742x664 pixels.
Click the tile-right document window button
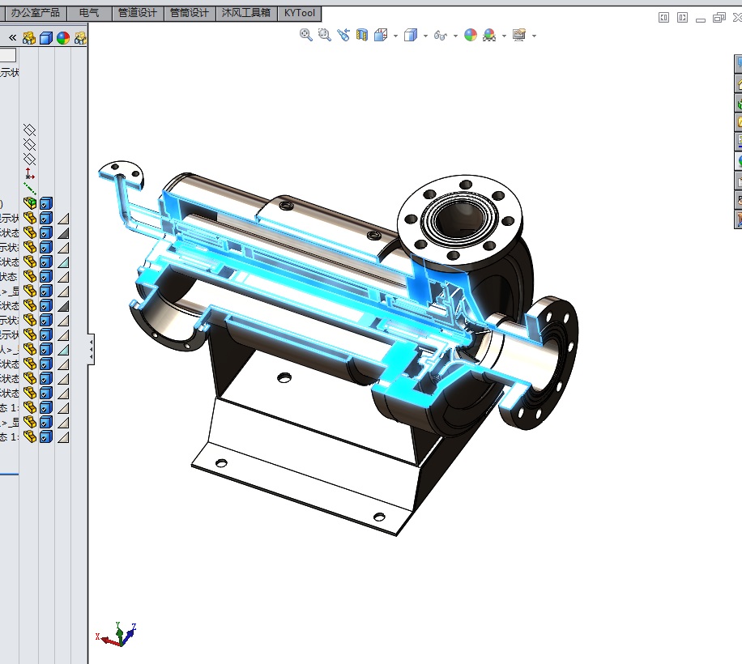pyautogui.click(x=682, y=18)
